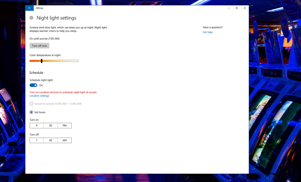Disable Schedule night light
301x182 pixels.
click(33, 85)
